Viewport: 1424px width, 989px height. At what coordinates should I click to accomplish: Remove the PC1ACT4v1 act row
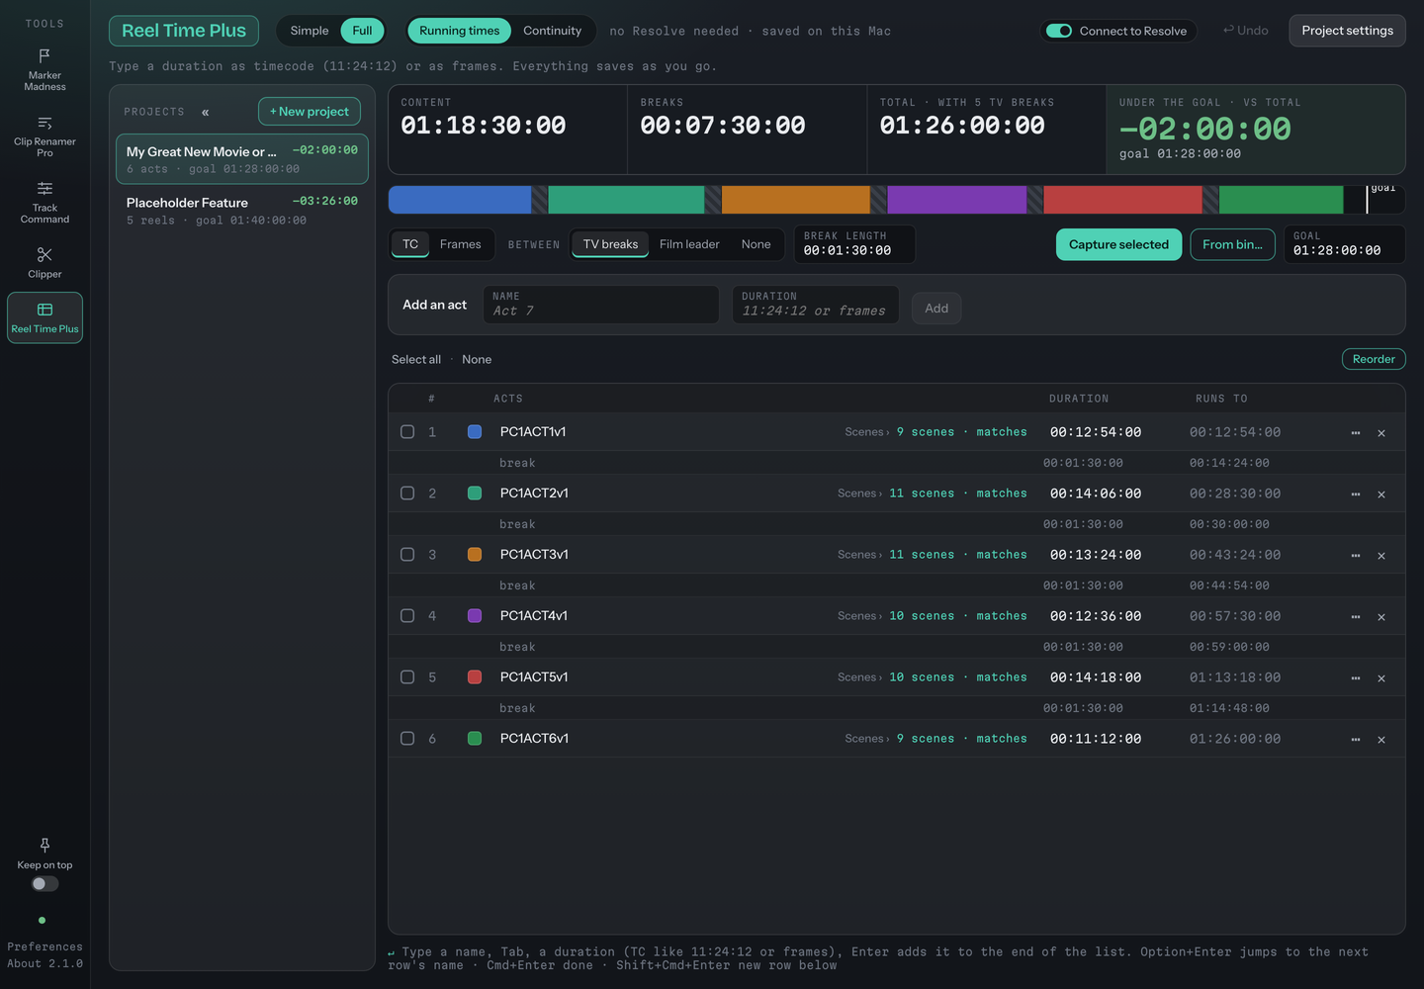tap(1381, 617)
